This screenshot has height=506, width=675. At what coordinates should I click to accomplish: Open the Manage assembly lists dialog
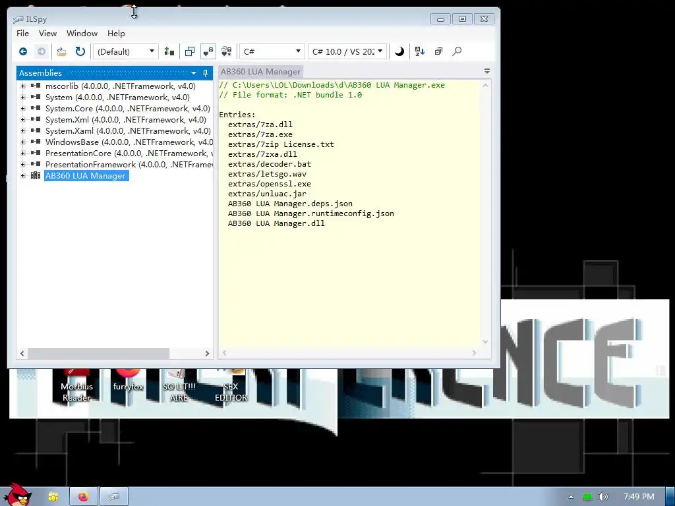pyautogui.click(x=169, y=51)
